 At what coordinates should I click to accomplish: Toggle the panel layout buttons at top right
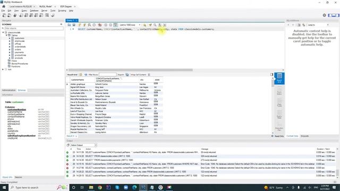pyautogui.click(x=334, y=15)
